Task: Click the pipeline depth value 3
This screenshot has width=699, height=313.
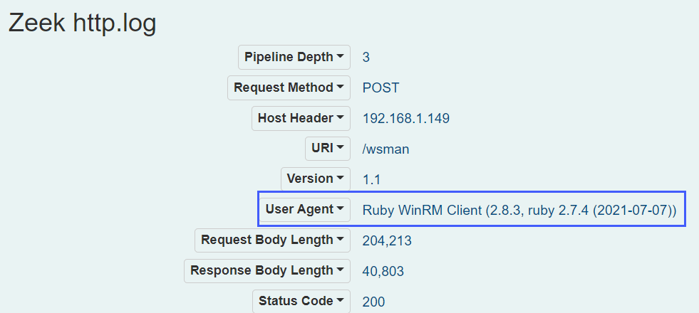Action: tap(366, 57)
